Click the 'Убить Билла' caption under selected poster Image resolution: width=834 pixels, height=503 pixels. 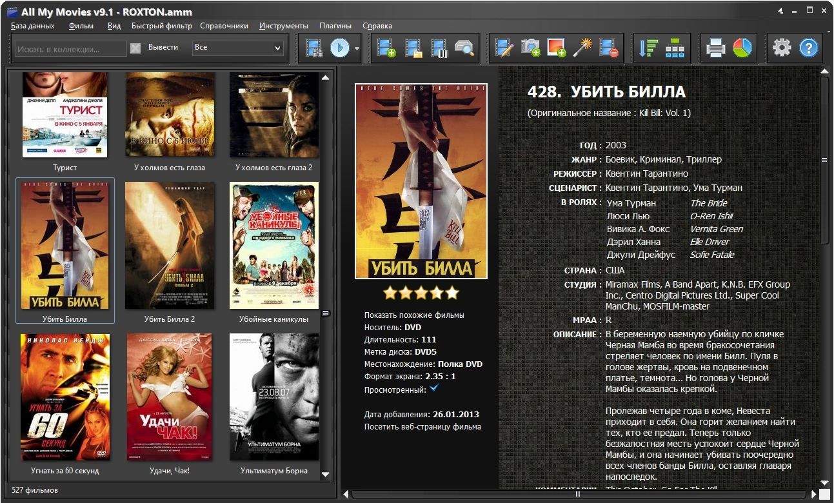tap(65, 319)
